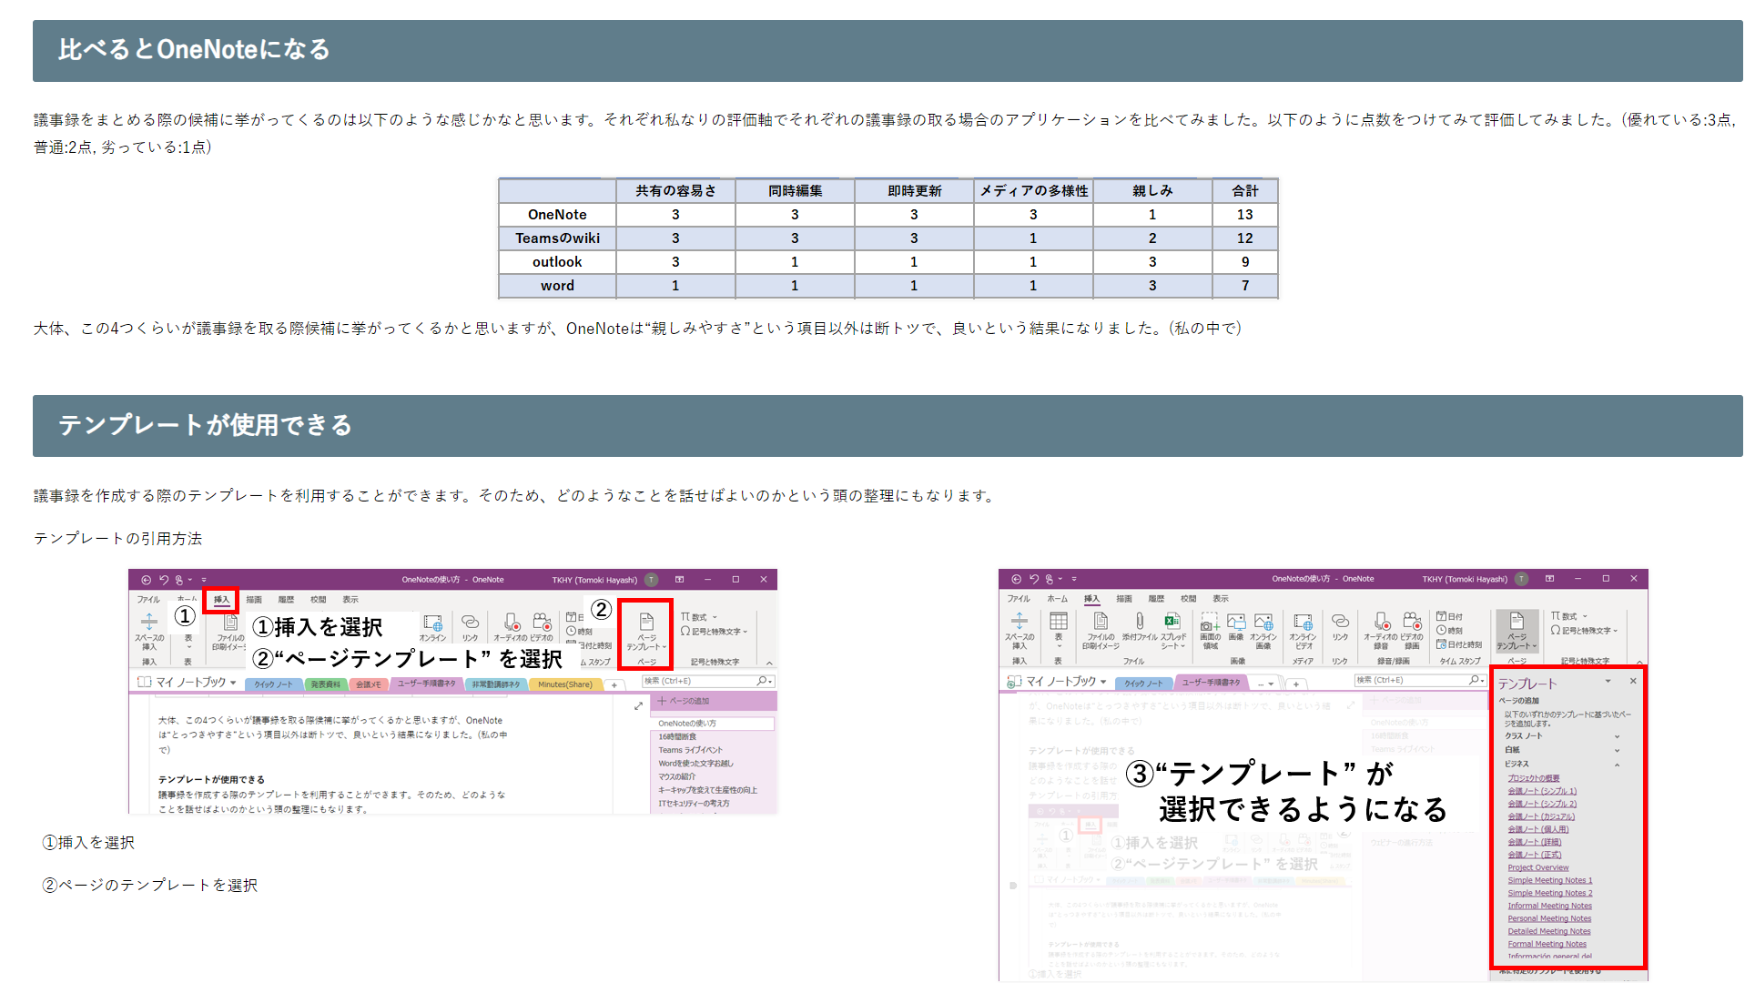Switch to the Minutes(Share) section tab

(x=564, y=684)
